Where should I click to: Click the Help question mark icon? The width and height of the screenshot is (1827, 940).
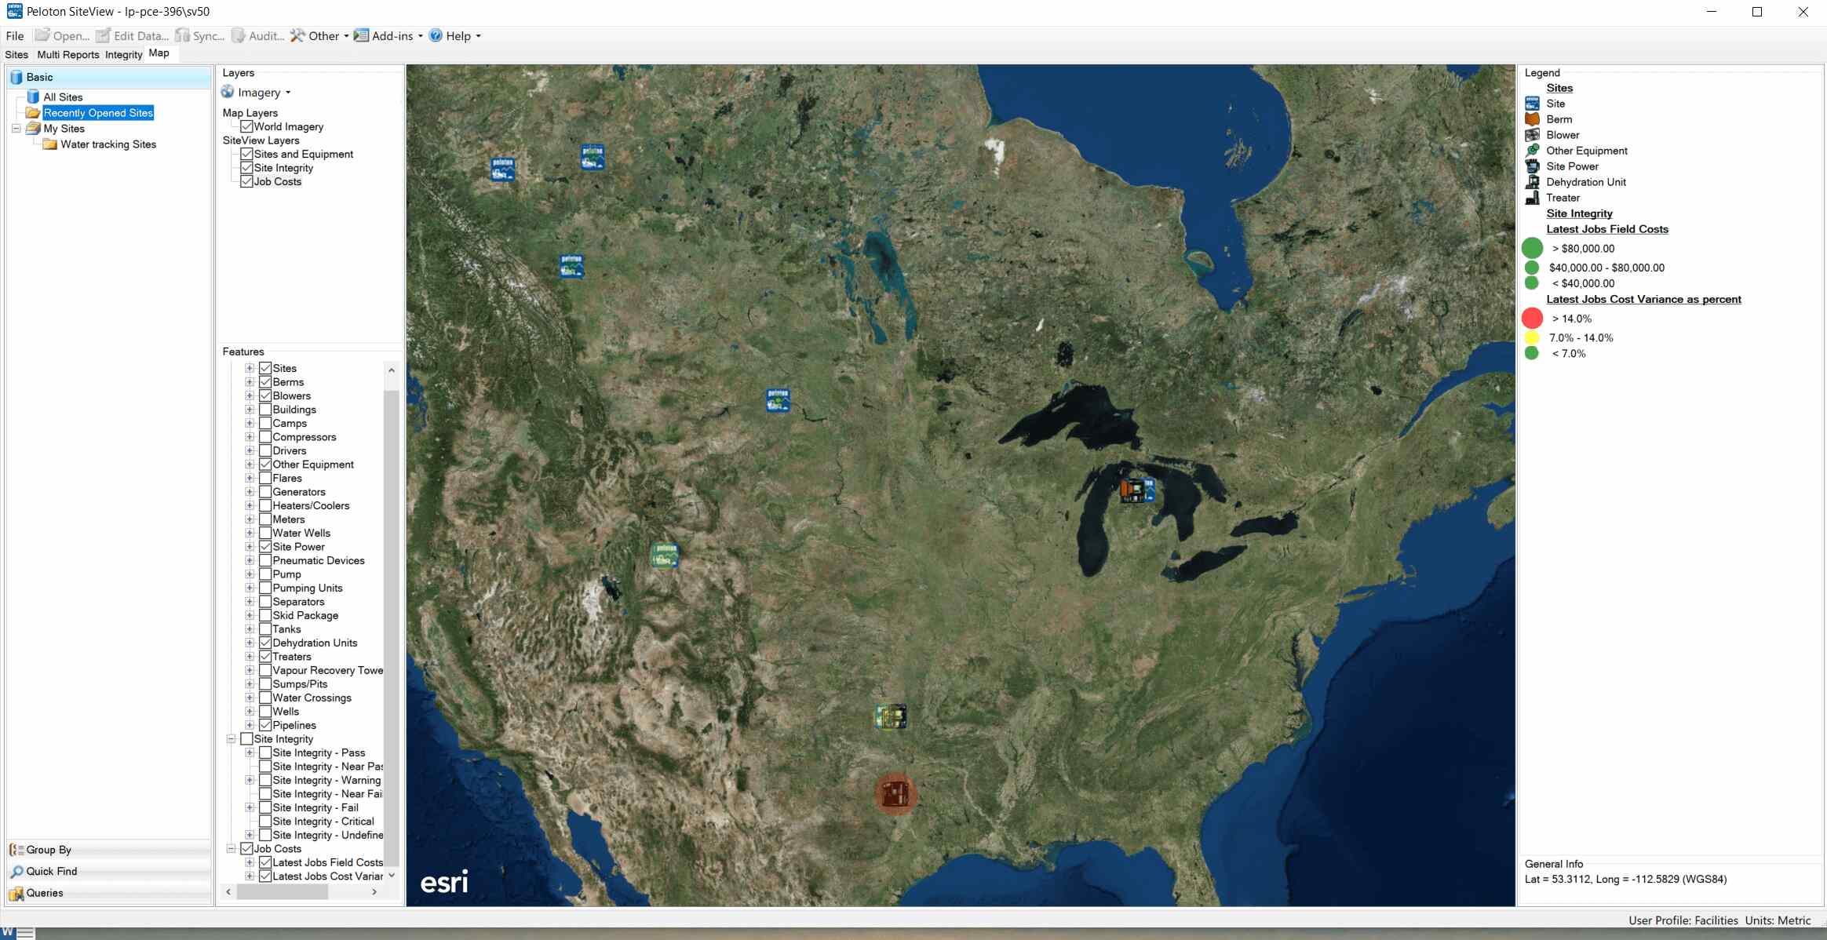(436, 35)
